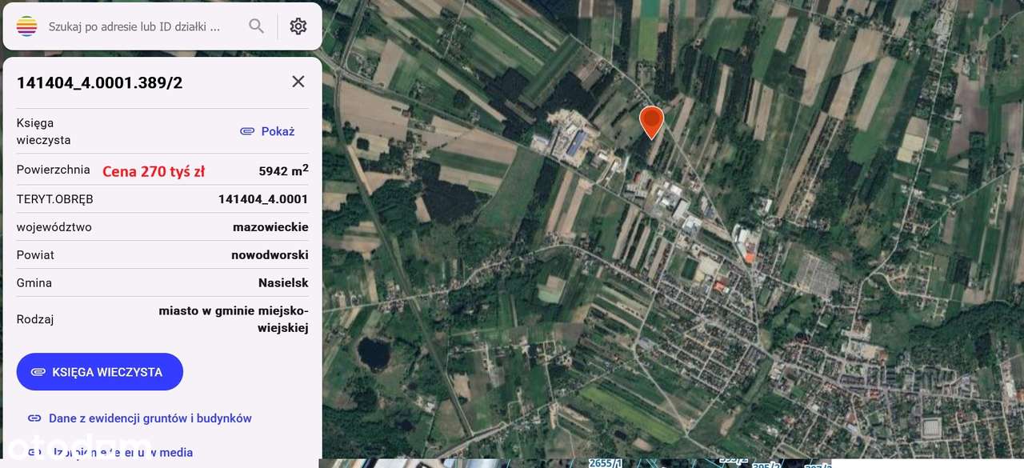This screenshot has height=468, width=1024.
Task: Click paperclip icon inside KSIĘGA WIECZYSTA button
Action: pyautogui.click(x=38, y=372)
